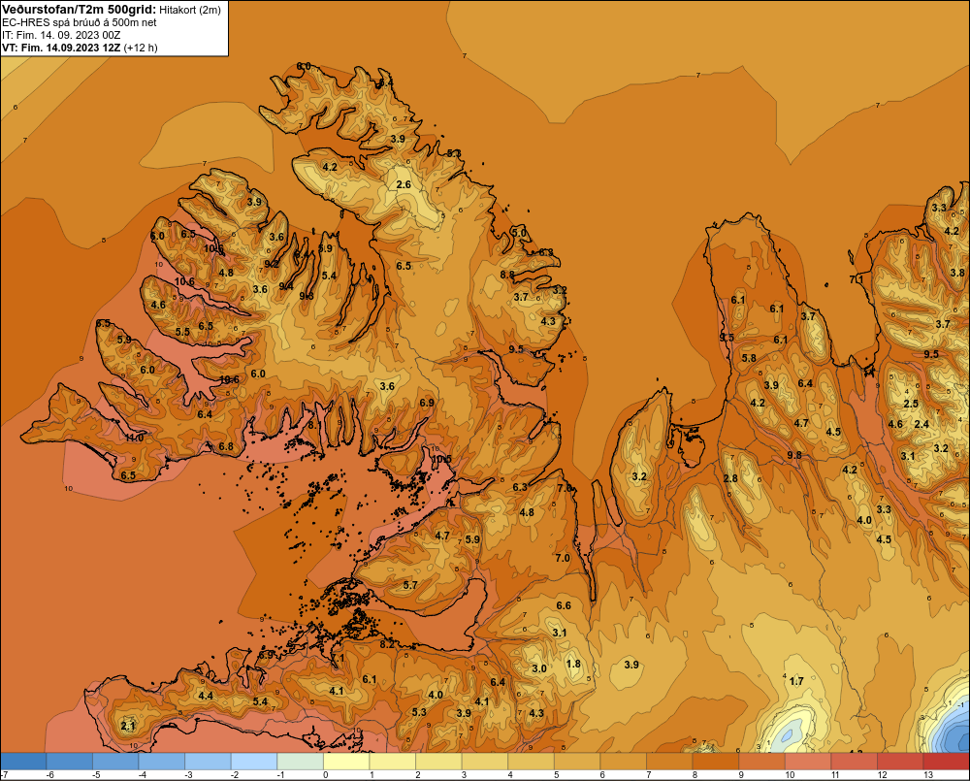Click the '1.8' temperature value on the map
Screen dimensions: 970x781
click(x=573, y=664)
